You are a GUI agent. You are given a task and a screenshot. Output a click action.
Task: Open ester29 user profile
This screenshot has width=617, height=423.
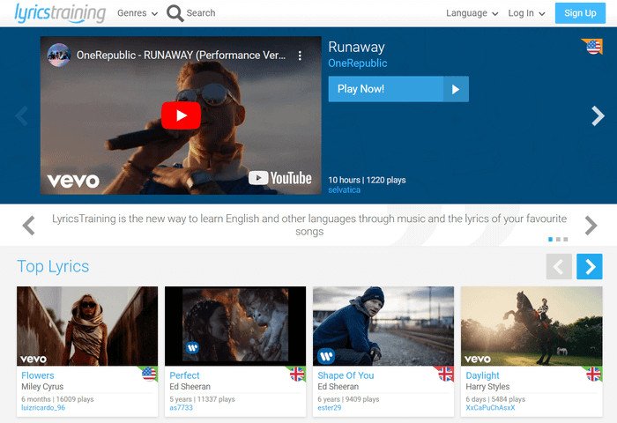[x=330, y=408]
